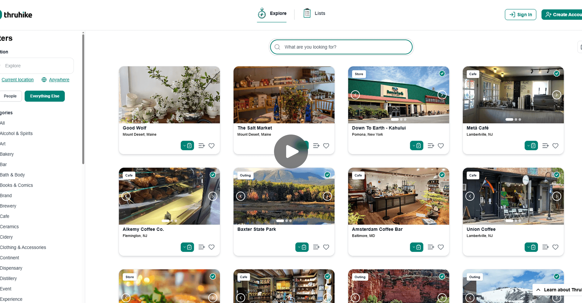Image resolution: width=582 pixels, height=303 pixels.
Task: Add Union Coffee to list icon
Action: click(545, 247)
